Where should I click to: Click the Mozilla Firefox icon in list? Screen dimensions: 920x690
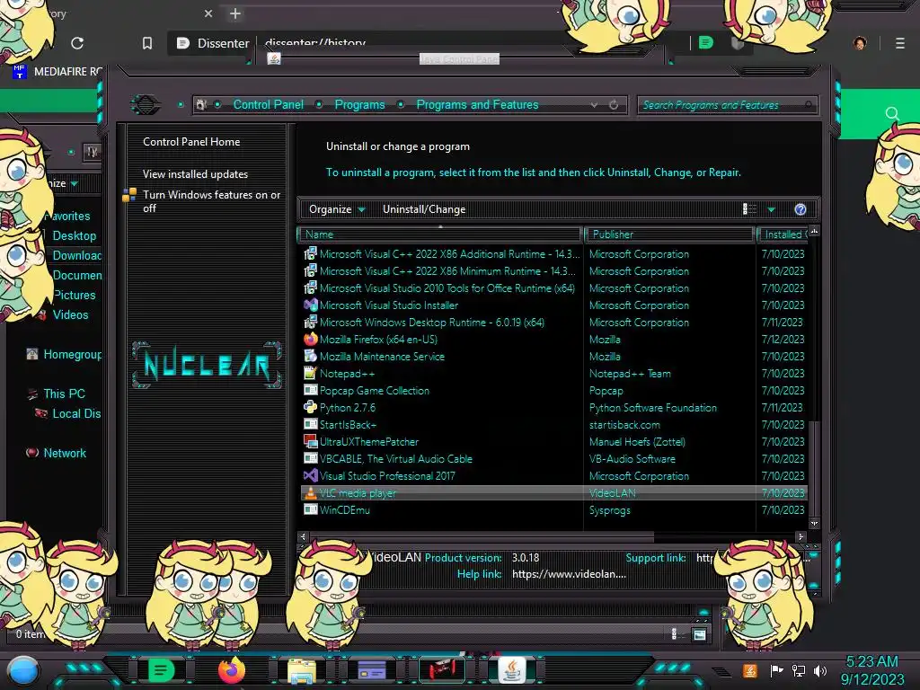tap(310, 339)
